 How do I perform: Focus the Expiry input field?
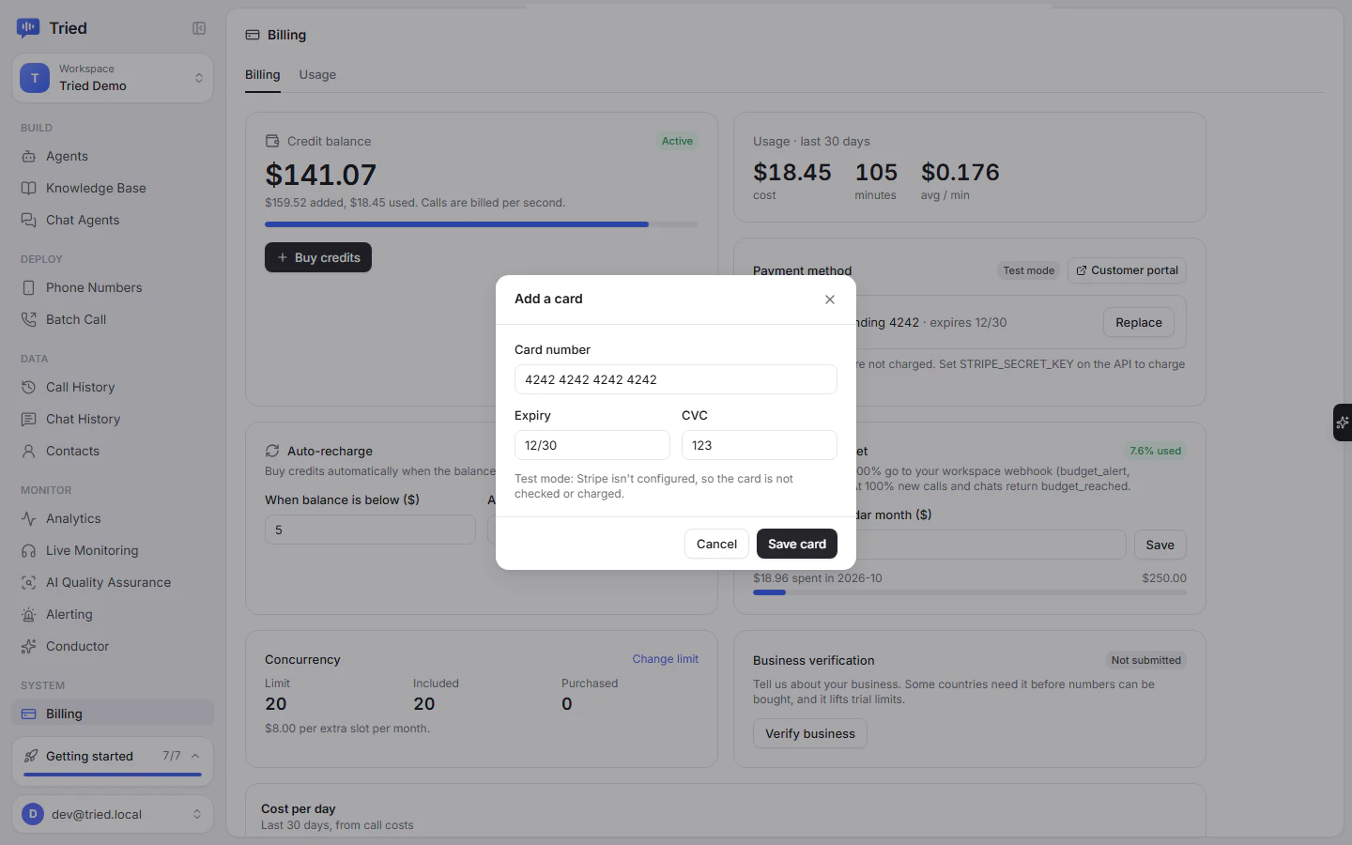(x=592, y=445)
